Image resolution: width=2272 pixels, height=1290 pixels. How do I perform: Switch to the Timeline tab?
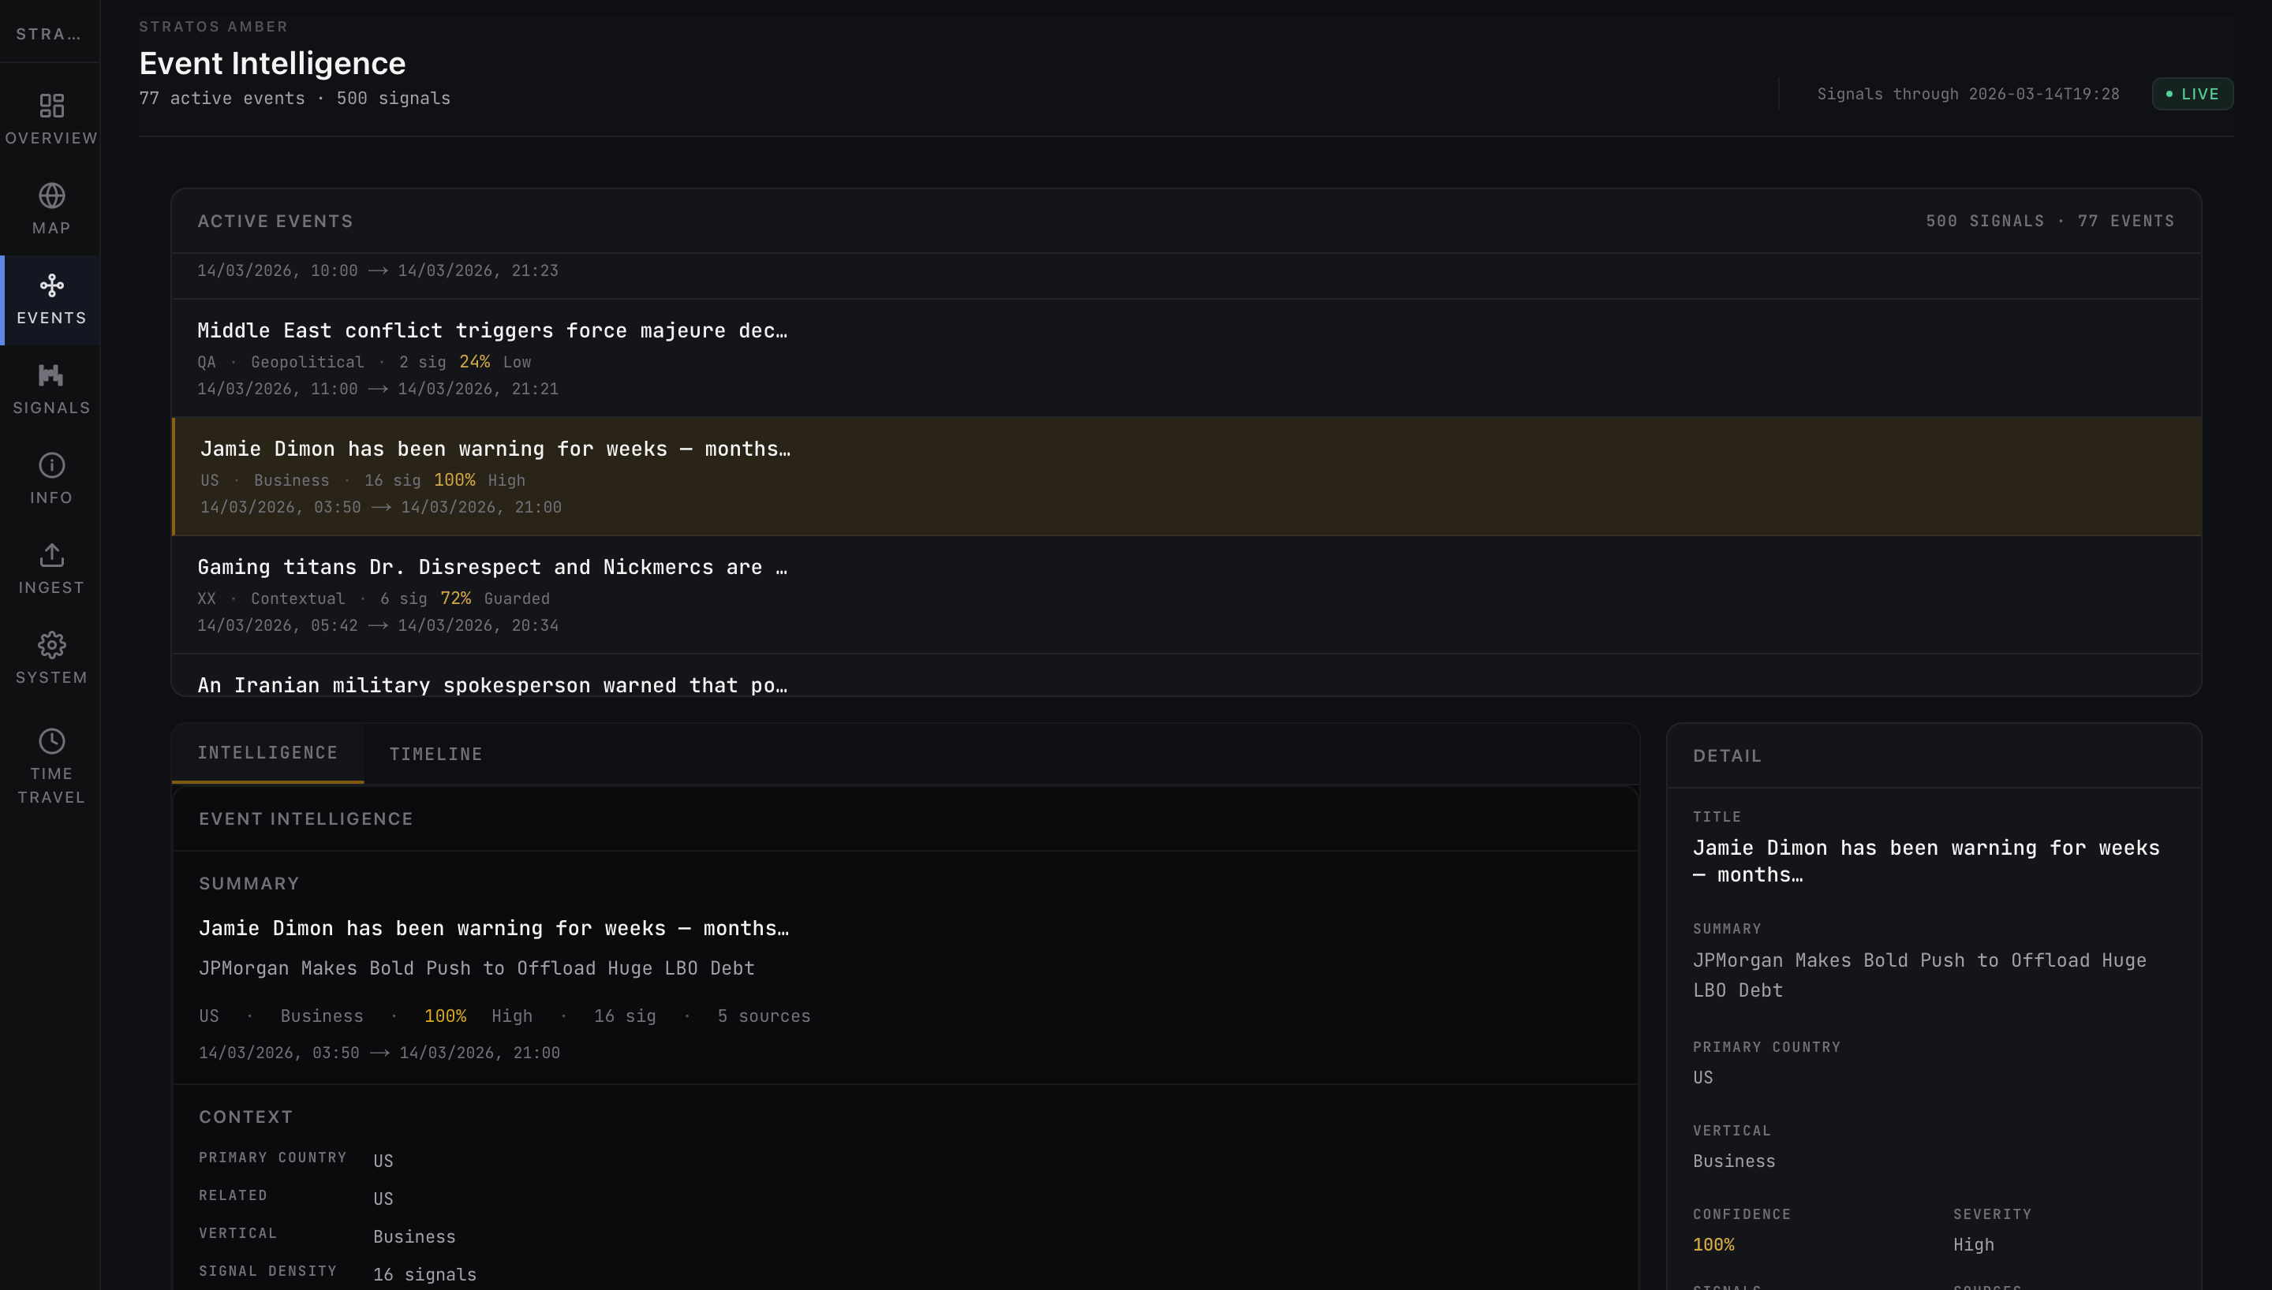tap(435, 754)
